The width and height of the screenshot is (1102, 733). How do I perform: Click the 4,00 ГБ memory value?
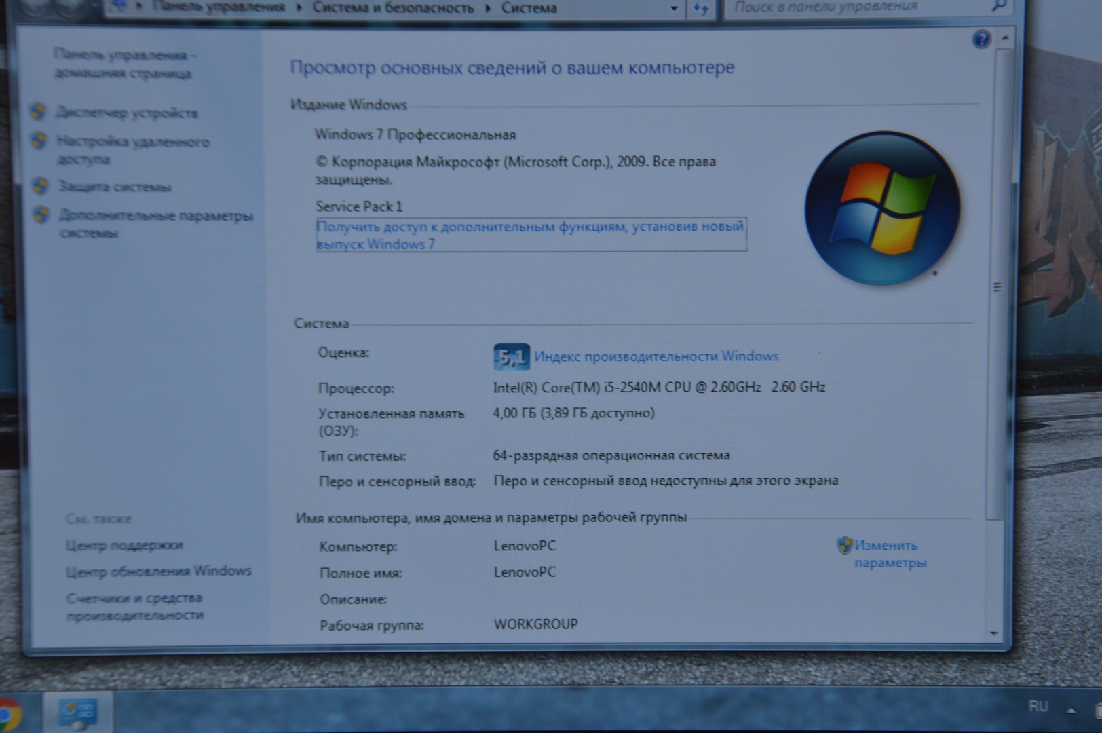point(573,413)
